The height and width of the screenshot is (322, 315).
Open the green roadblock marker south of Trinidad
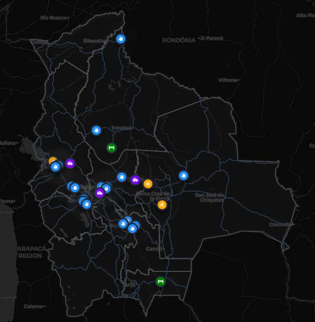pos(111,147)
